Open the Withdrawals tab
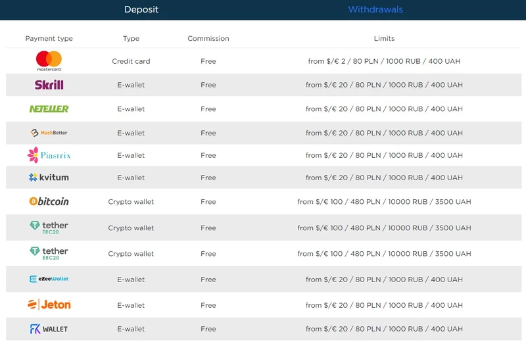Screen dimensions: 526x342 click(x=375, y=10)
